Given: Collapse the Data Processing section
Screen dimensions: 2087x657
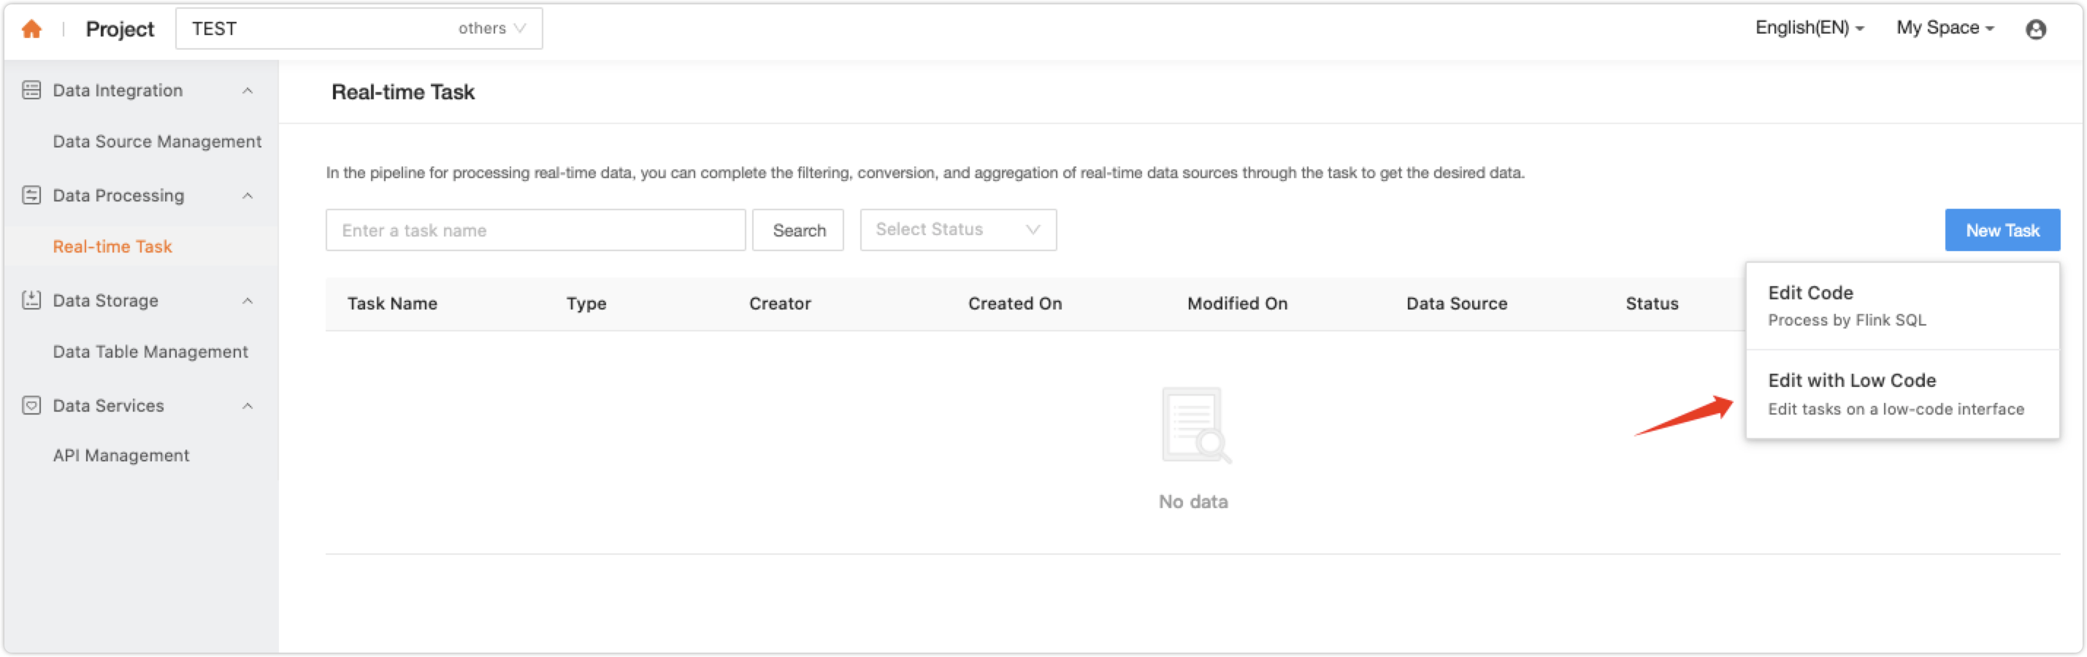Looking at the screenshot, I should pos(248,194).
